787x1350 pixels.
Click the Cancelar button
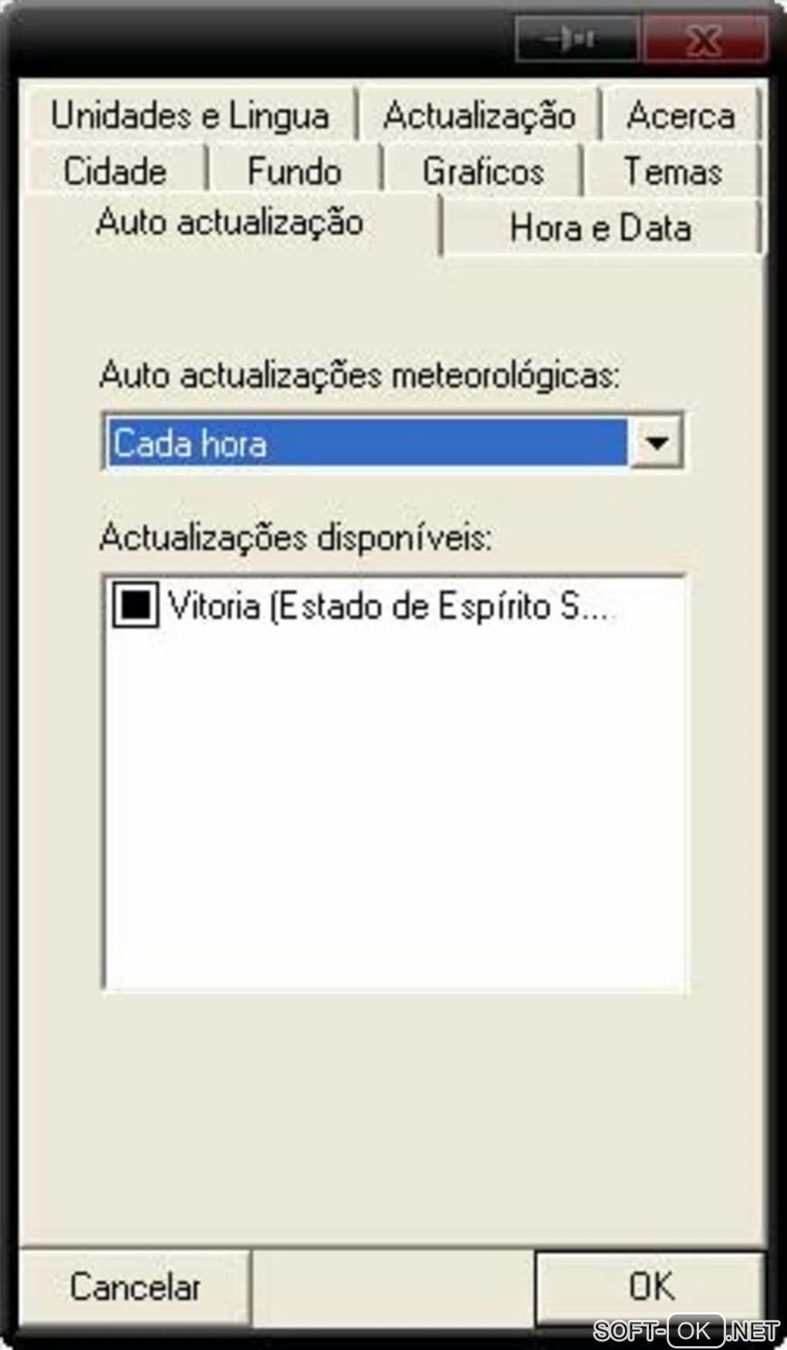click(x=135, y=1287)
